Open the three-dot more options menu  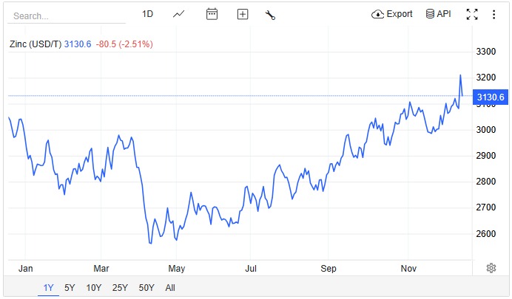point(494,14)
